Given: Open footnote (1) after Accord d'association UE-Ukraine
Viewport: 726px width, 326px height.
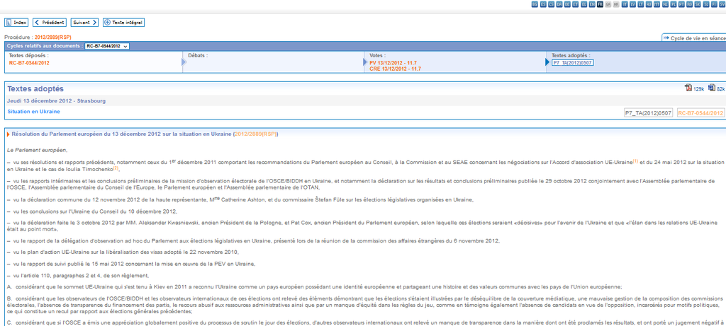Looking at the screenshot, I should point(635,161).
